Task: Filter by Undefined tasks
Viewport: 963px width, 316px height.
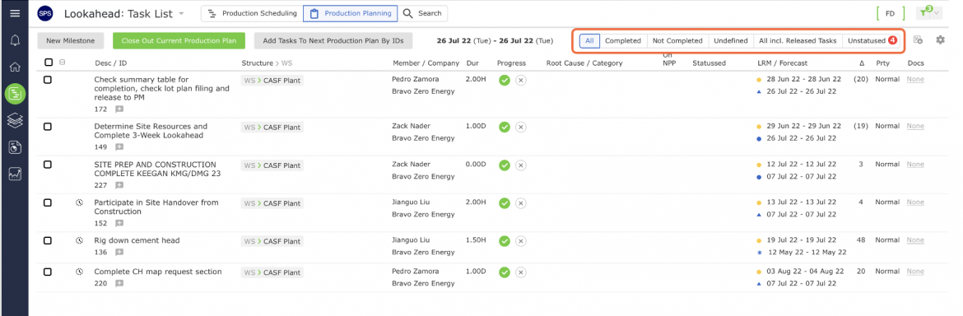Action: (730, 40)
